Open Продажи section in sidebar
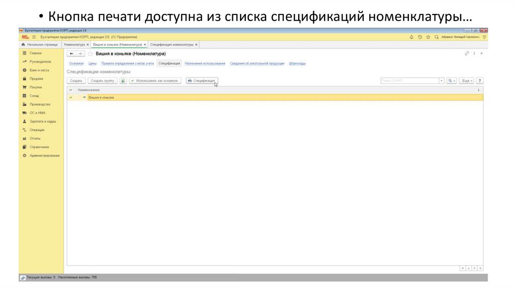The height and width of the screenshot is (288, 515). coord(36,79)
